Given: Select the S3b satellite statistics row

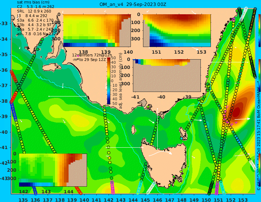Looking at the screenshot, I should (34, 25).
